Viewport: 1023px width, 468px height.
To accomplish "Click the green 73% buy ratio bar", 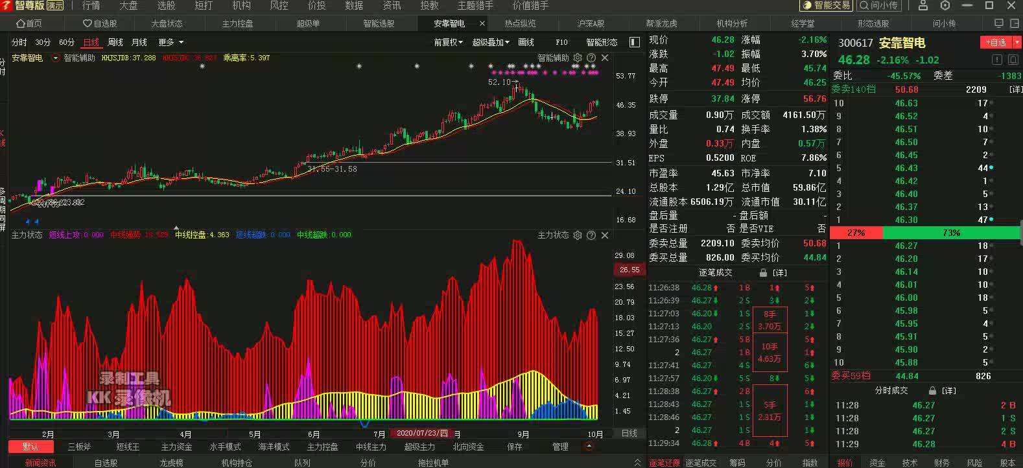I will tap(951, 233).
